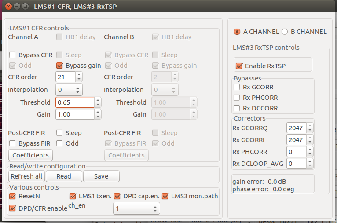
Task: Increase Rx GCORRQ value
Action: pos(310,126)
